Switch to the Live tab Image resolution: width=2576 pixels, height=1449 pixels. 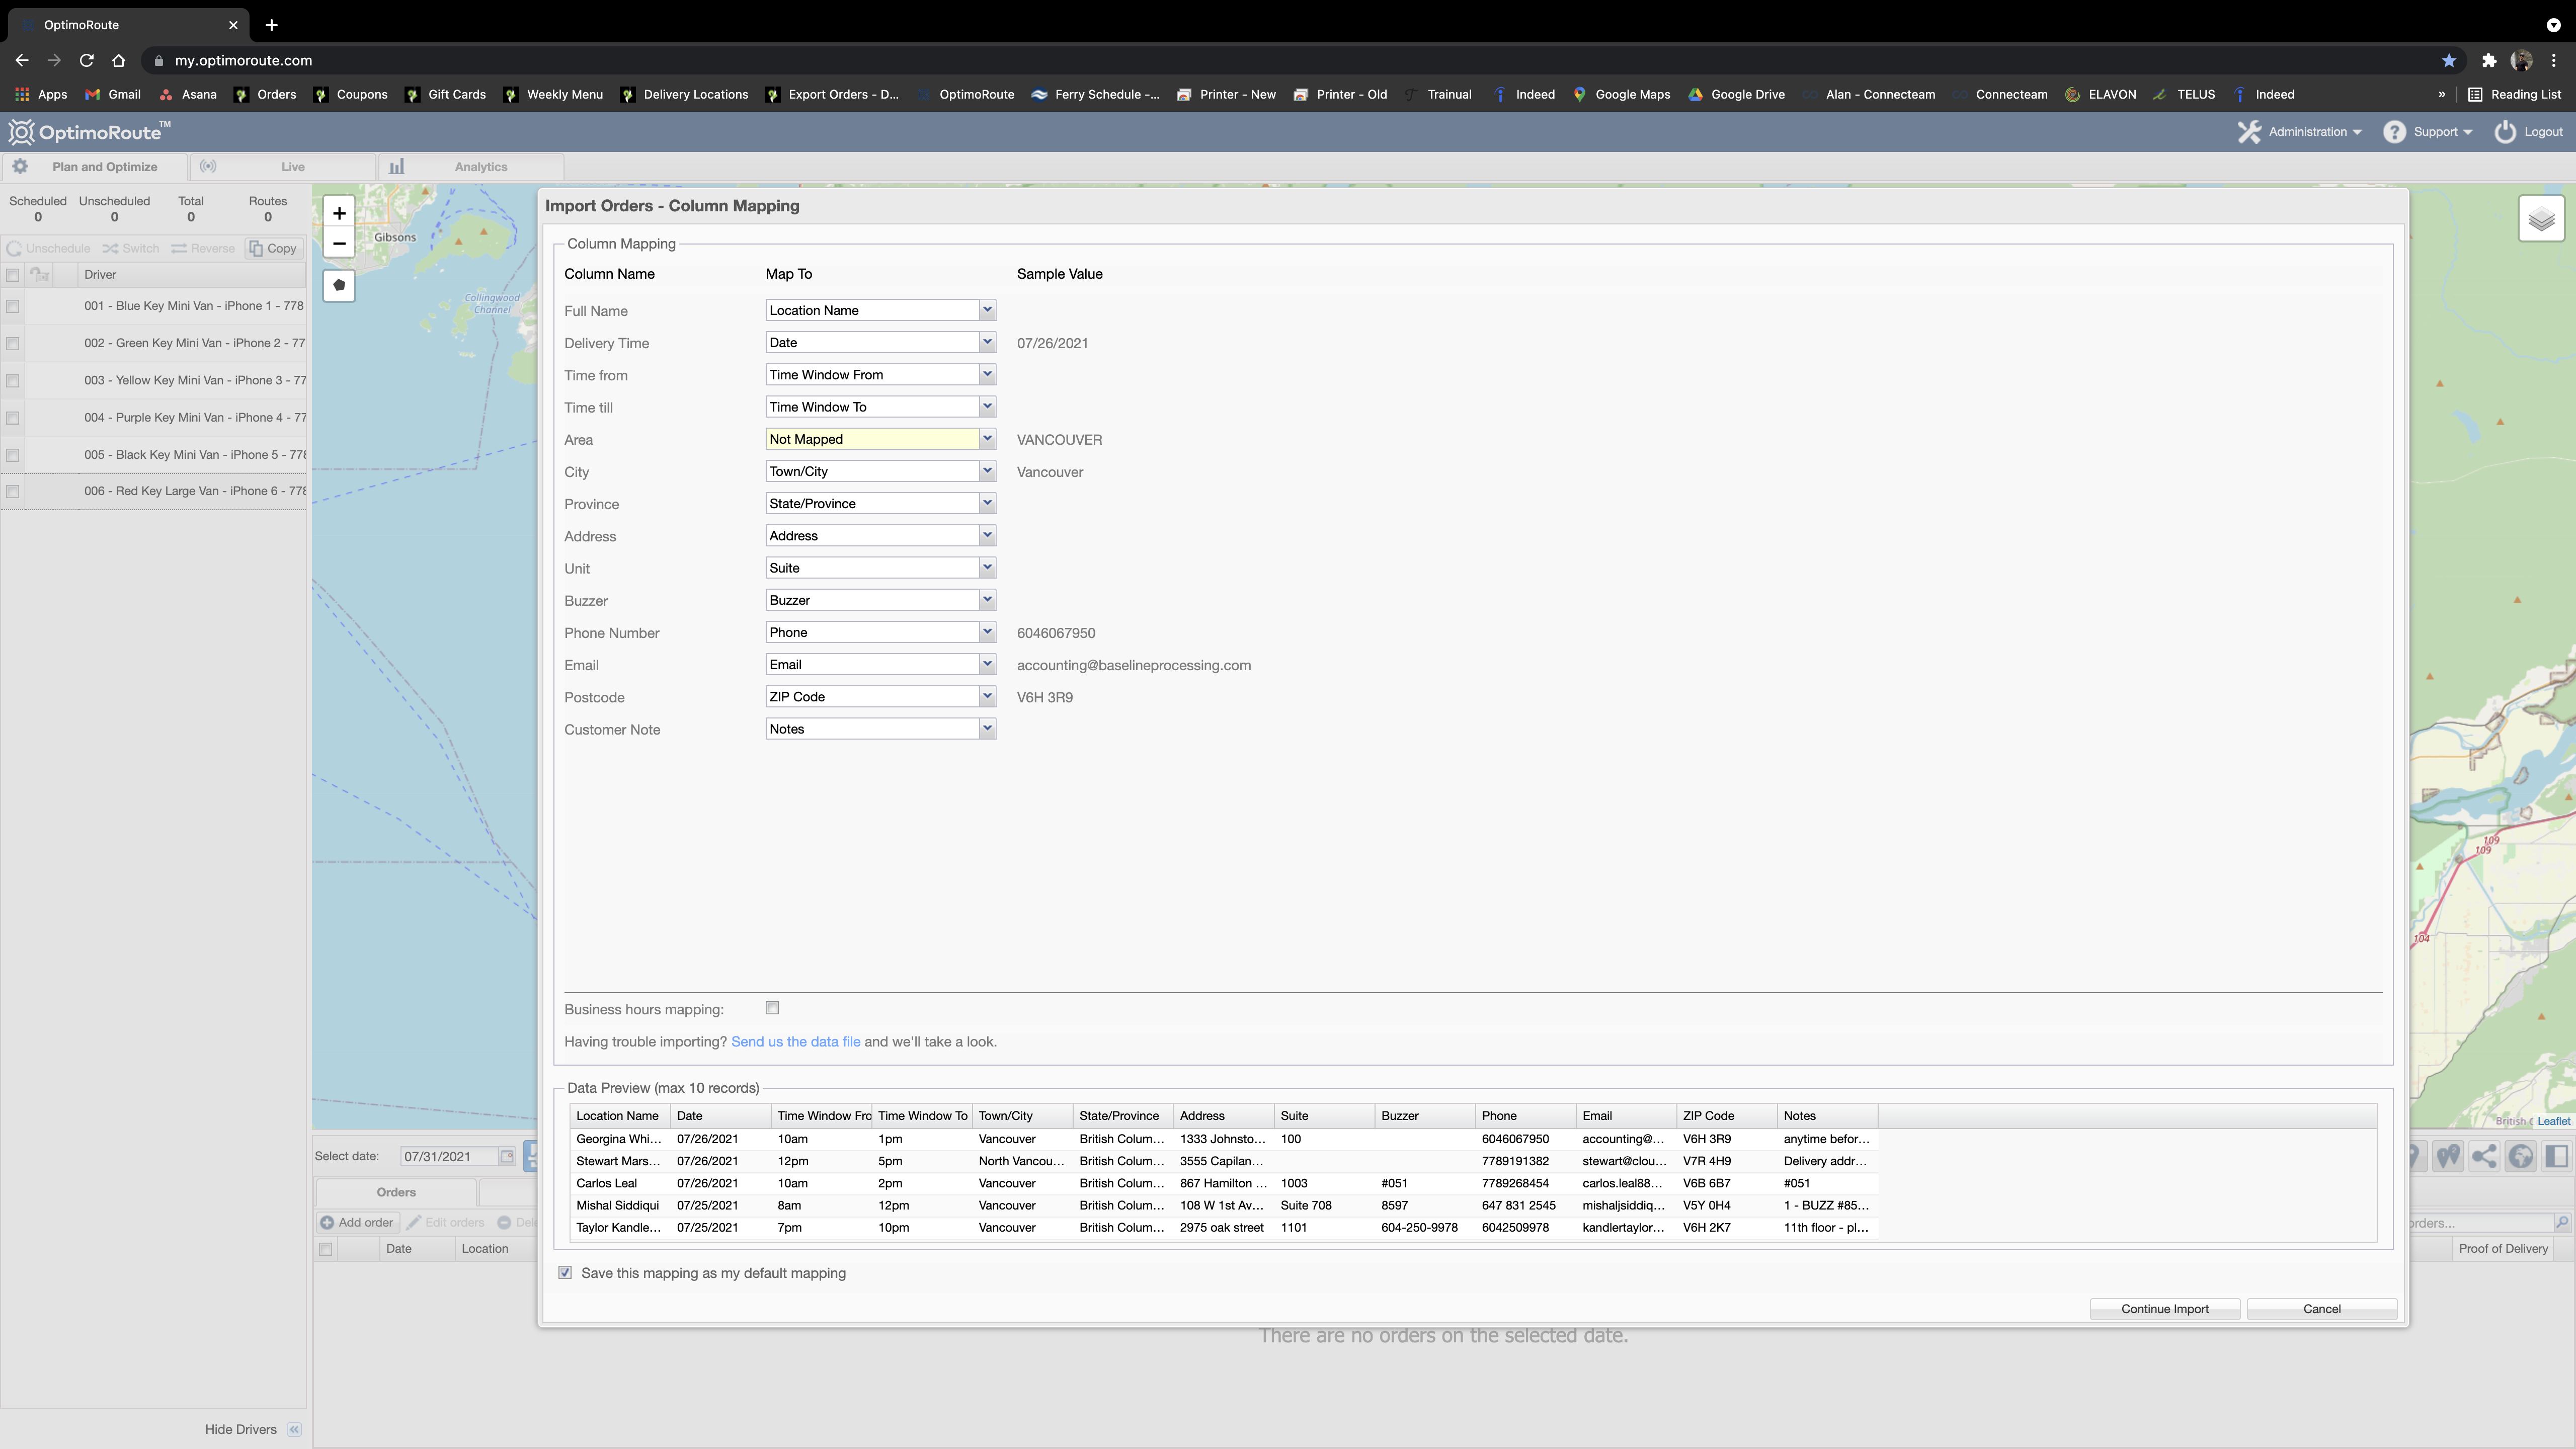coord(291,167)
